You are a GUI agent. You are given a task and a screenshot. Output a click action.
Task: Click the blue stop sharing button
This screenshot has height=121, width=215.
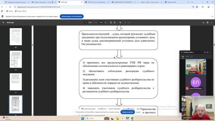(128, 112)
